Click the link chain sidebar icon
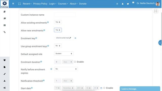Image resolution: width=162 pixels, height=91 pixels. click(5, 32)
